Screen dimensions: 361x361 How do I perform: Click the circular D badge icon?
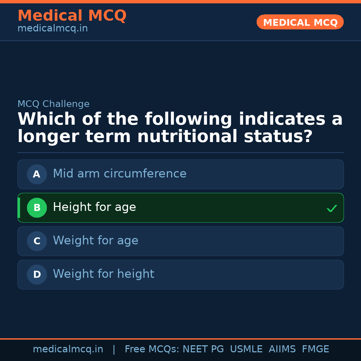[x=37, y=274]
